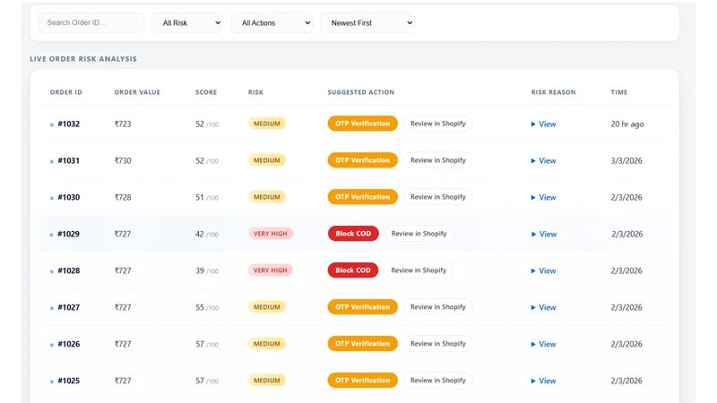Review order #1030 in Shopify
Viewport: 717px width, 403px height.
[437, 197]
